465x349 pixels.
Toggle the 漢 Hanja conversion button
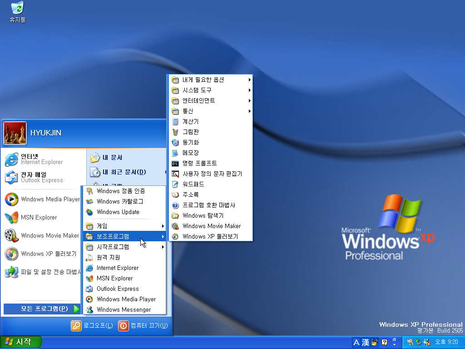point(366,343)
